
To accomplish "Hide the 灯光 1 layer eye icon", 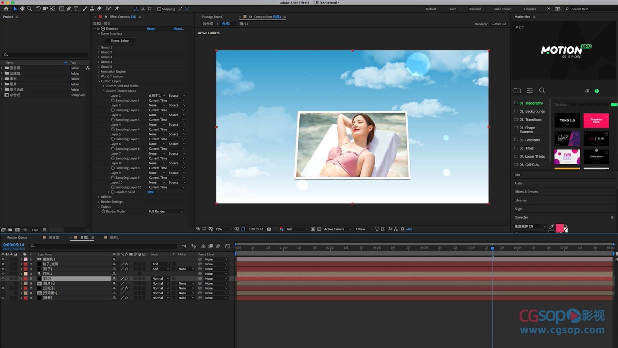I will [3, 274].
